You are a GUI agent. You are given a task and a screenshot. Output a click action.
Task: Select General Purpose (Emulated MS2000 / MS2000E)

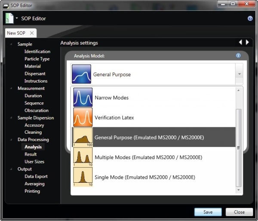[154, 137]
